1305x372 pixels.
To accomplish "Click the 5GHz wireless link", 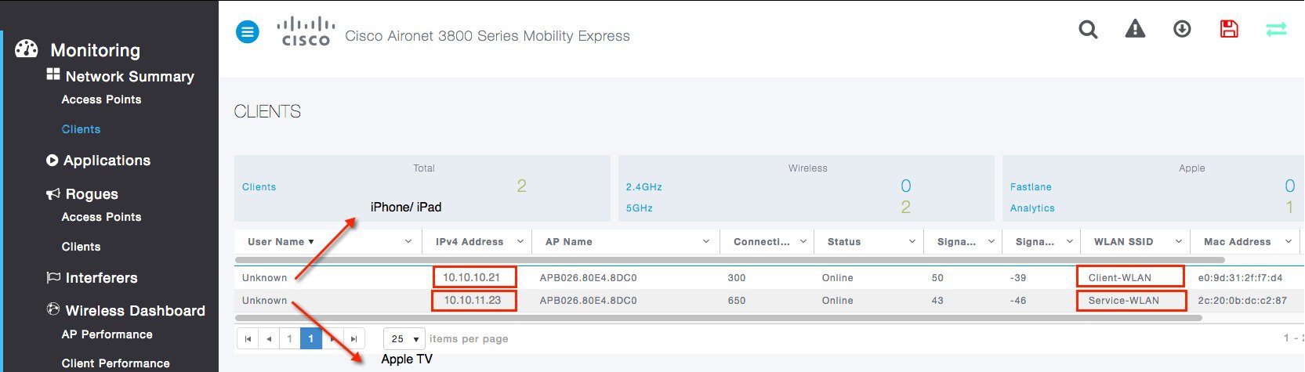I will pyautogui.click(x=639, y=208).
